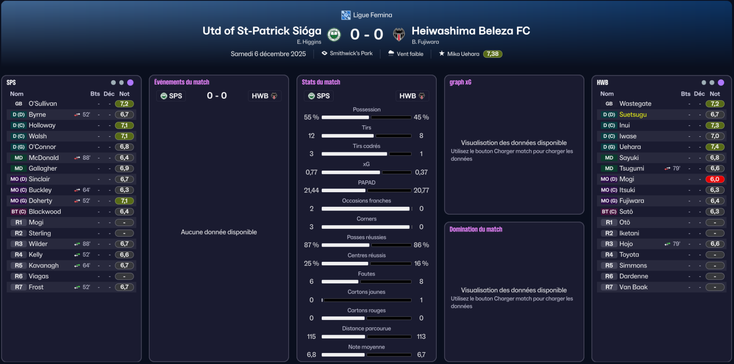
Task: Open the Domination du match panel title
Action: click(475, 230)
